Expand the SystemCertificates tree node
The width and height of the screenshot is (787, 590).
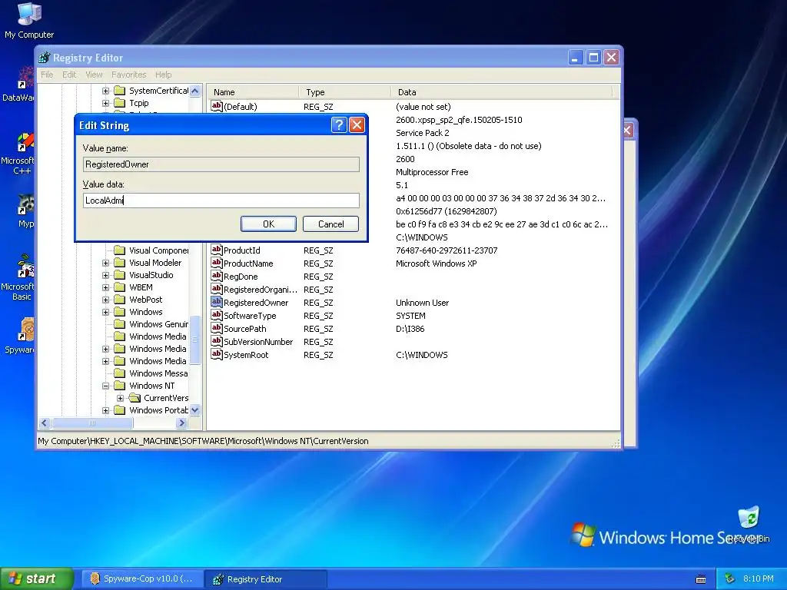pos(105,91)
